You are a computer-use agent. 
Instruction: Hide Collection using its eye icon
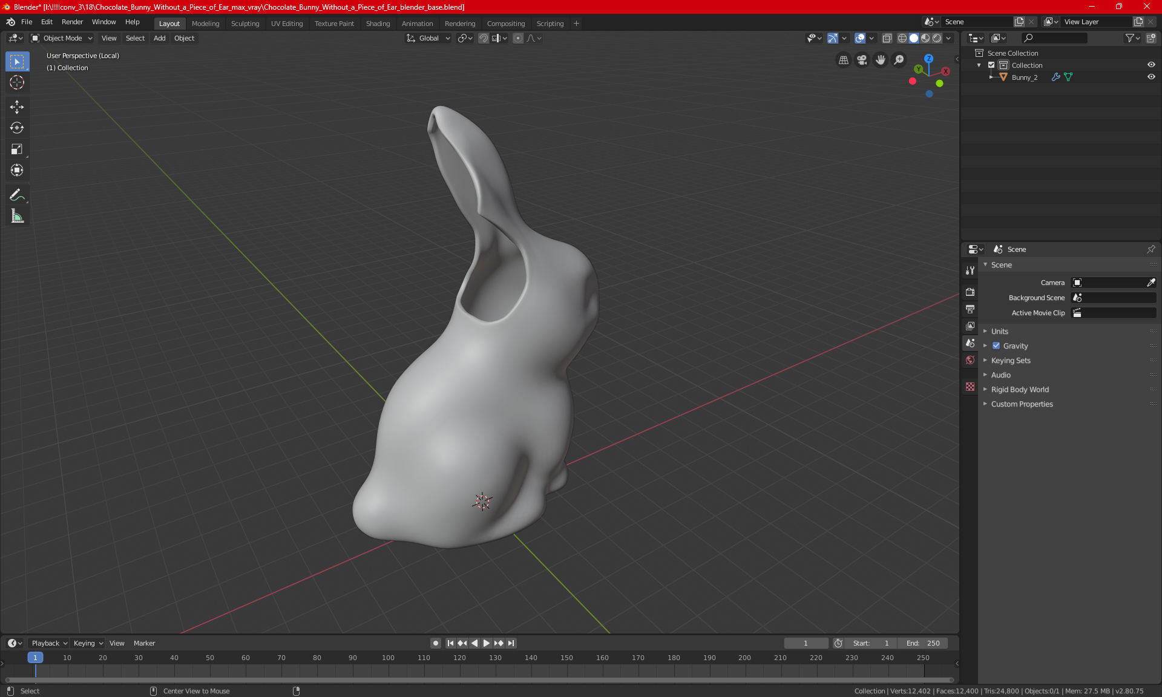click(1151, 65)
